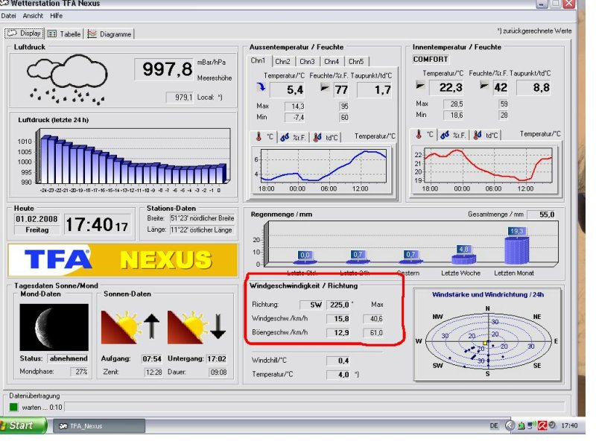This screenshot has height=447, width=596.
Task: Click the outdoor temperature line graph
Action: (324, 167)
